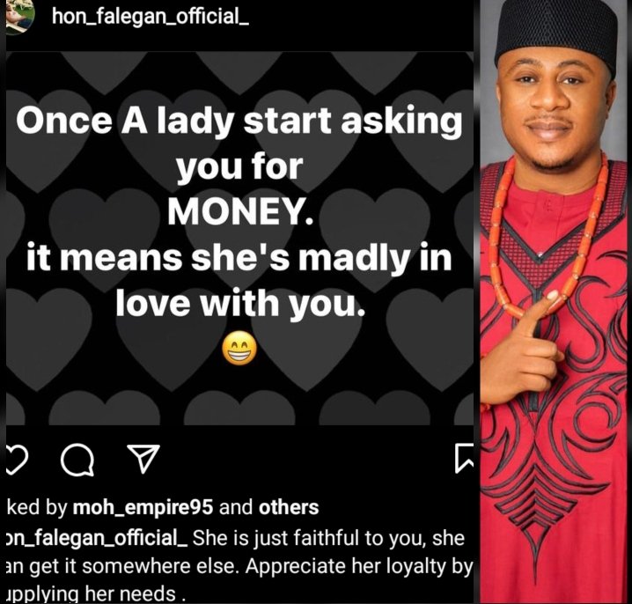This screenshot has height=604, width=632.
Task: Share post using paper plane icon
Action: tap(143, 459)
